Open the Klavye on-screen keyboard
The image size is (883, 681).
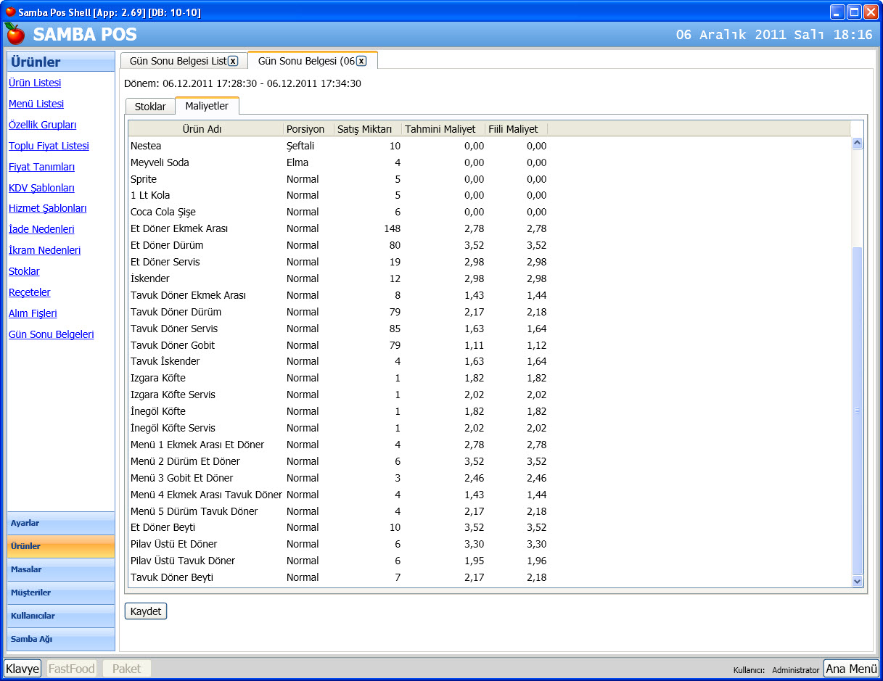click(x=22, y=669)
